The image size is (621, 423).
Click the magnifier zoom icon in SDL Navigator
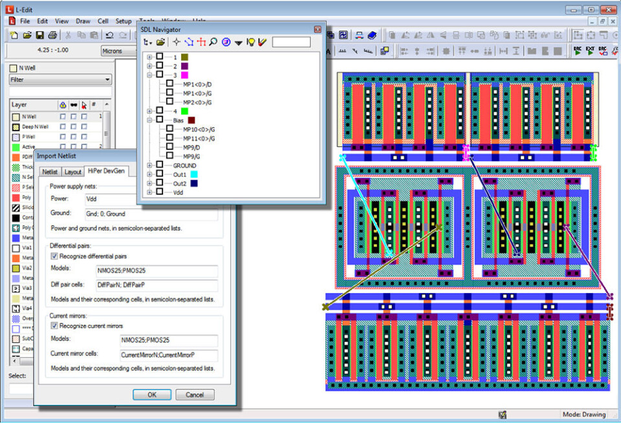click(213, 42)
